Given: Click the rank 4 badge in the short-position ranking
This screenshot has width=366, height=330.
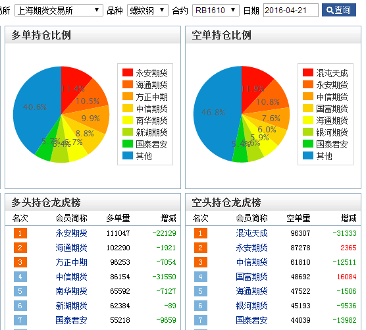Looking at the screenshot, I should point(201,277).
